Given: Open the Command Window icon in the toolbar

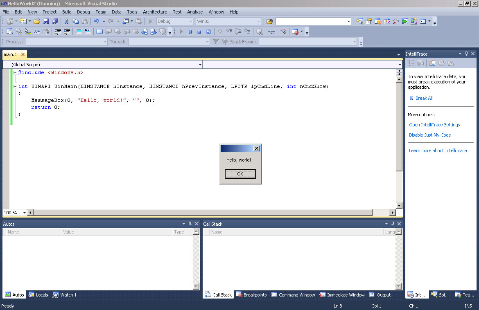Looking at the screenshot, I should (423, 21).
